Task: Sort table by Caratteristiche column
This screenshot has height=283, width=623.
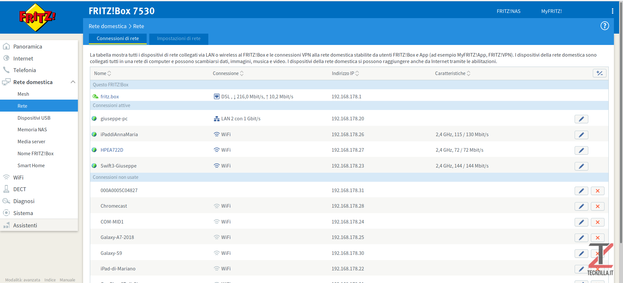Action: click(453, 73)
